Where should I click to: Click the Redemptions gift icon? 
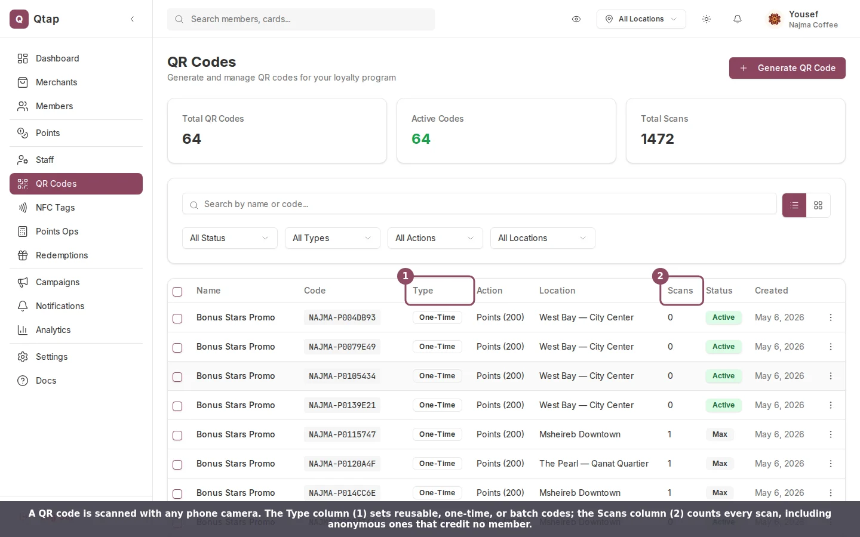(x=23, y=255)
